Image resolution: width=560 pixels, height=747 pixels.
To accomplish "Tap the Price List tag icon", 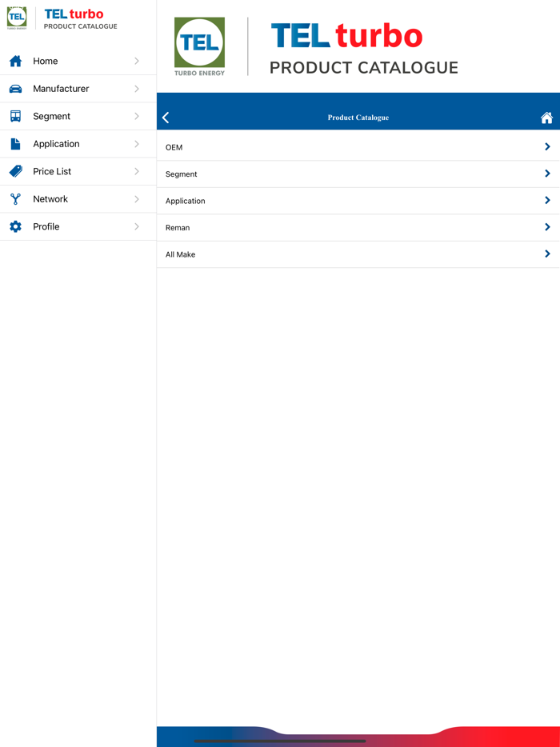I will (x=16, y=171).
